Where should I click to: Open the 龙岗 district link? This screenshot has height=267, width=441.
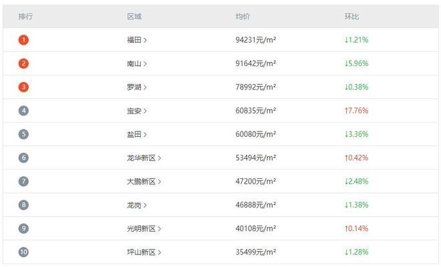coord(137,205)
